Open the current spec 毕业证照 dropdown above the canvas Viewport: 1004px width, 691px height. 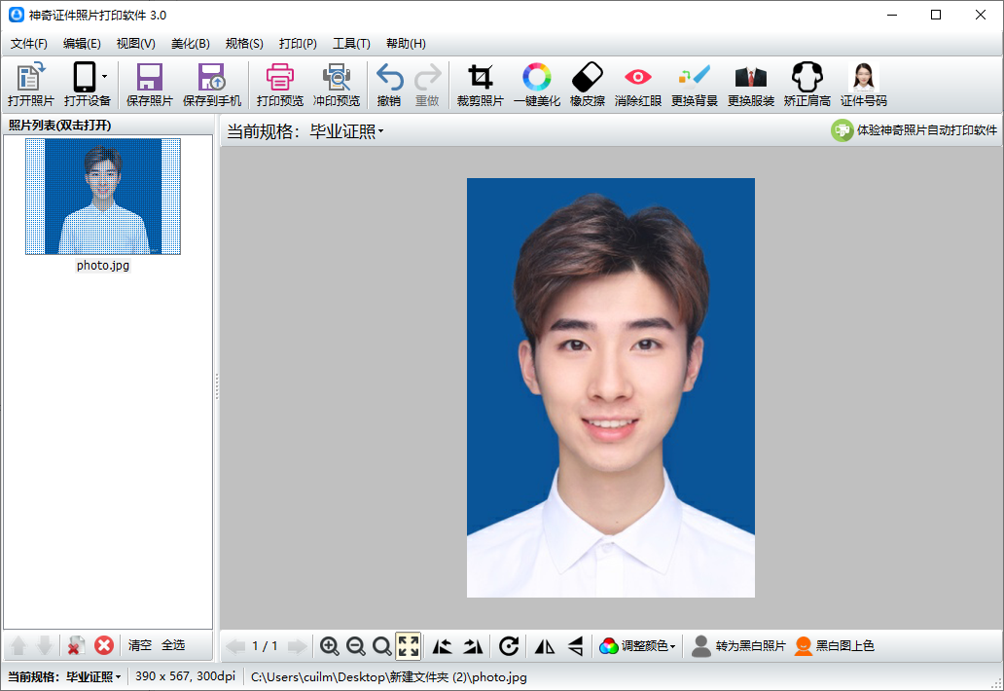point(346,132)
